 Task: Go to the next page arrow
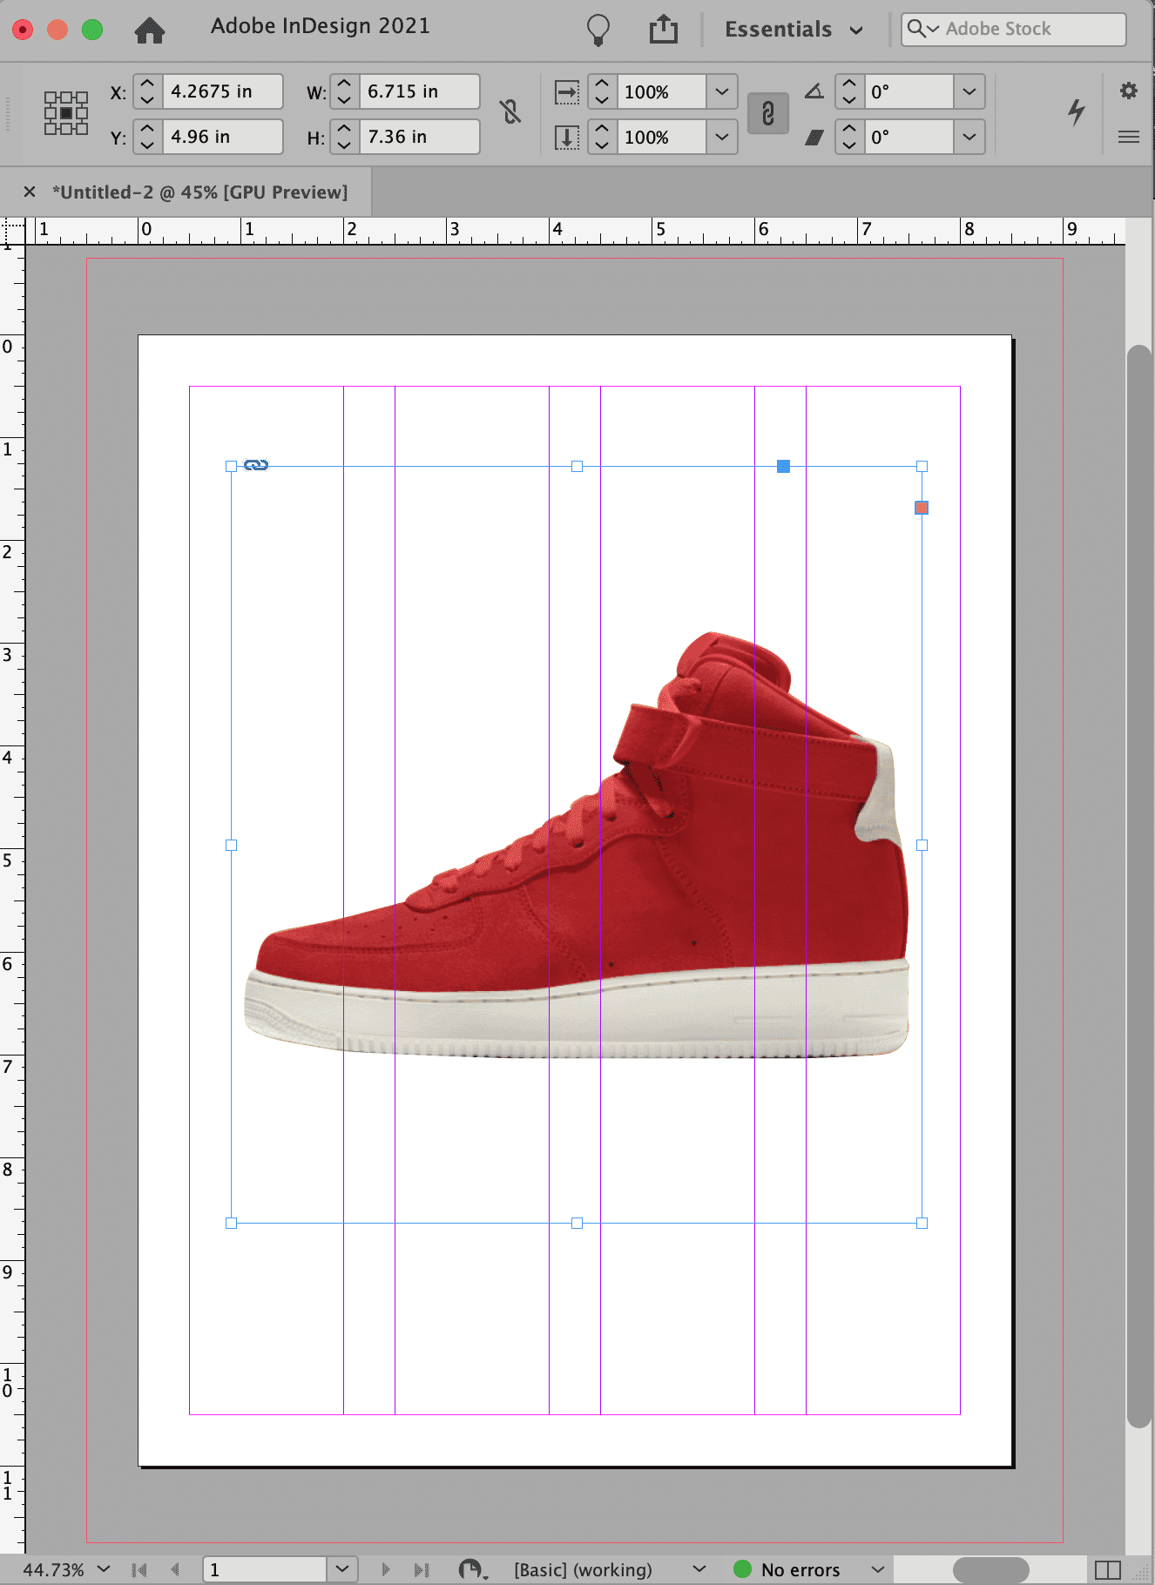tap(386, 1569)
